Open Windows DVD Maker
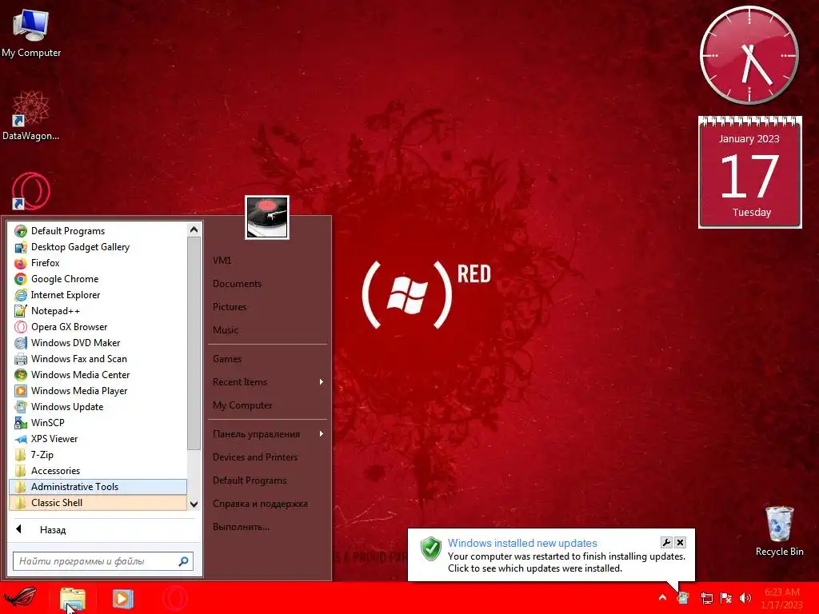The height and width of the screenshot is (614, 819). 98,343
